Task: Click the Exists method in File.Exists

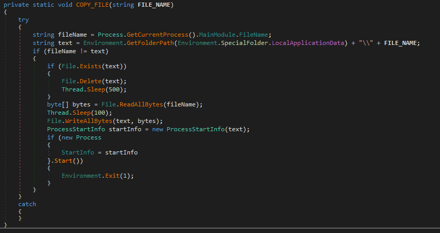Action: click(x=91, y=66)
